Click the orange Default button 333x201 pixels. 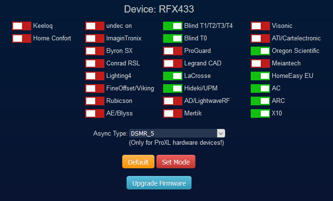point(138,162)
